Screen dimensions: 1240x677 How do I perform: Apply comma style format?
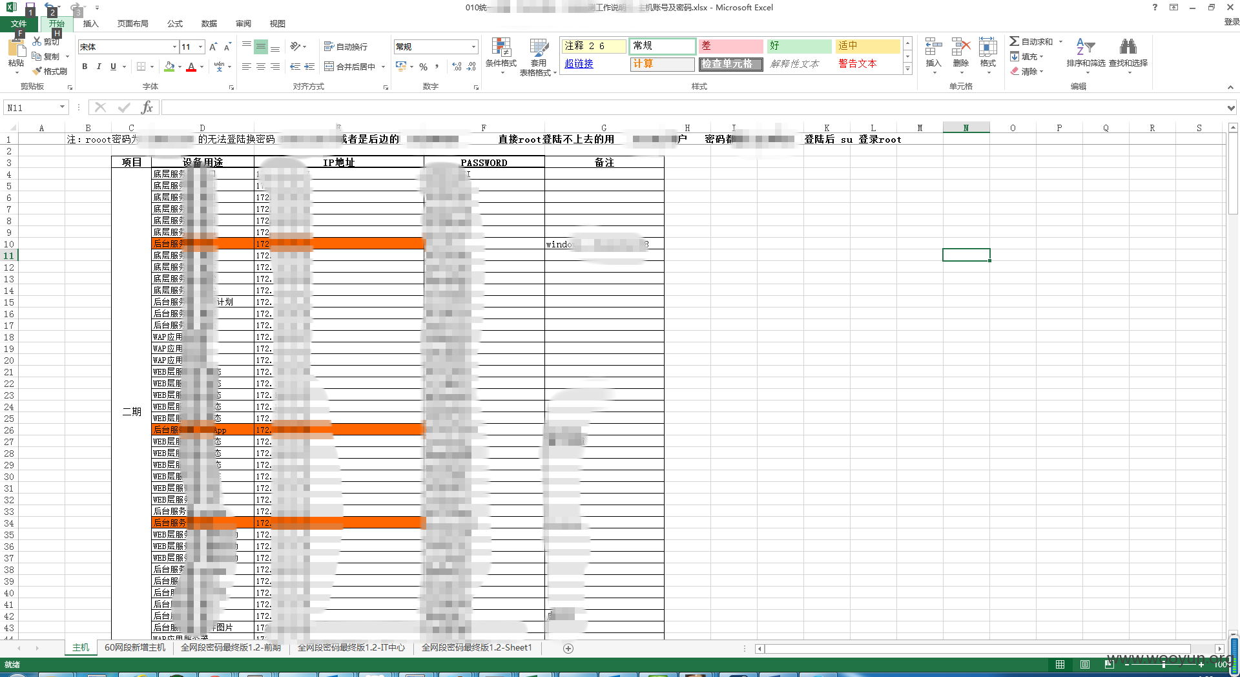[437, 67]
